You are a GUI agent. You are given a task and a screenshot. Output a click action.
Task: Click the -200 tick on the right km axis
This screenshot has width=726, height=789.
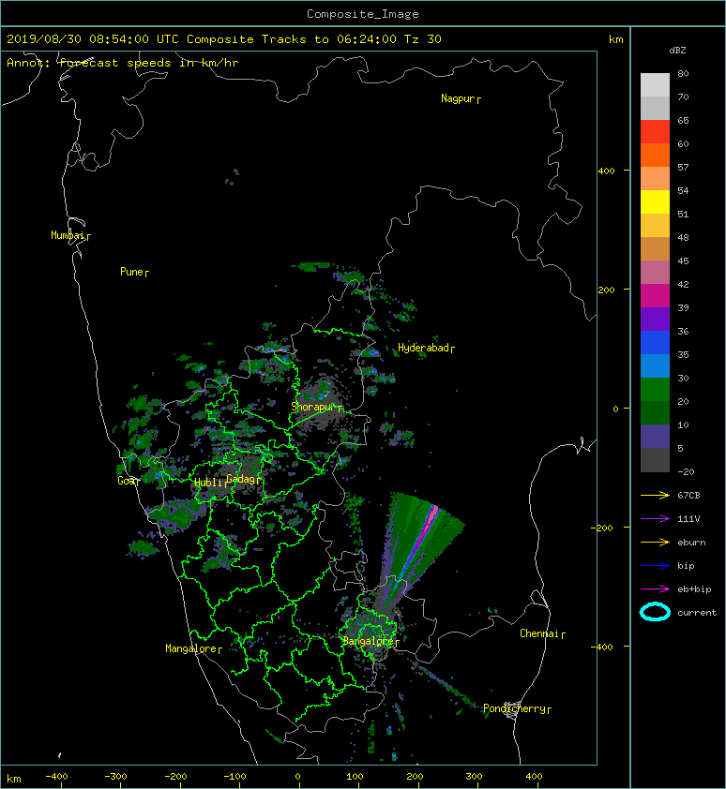click(x=602, y=528)
